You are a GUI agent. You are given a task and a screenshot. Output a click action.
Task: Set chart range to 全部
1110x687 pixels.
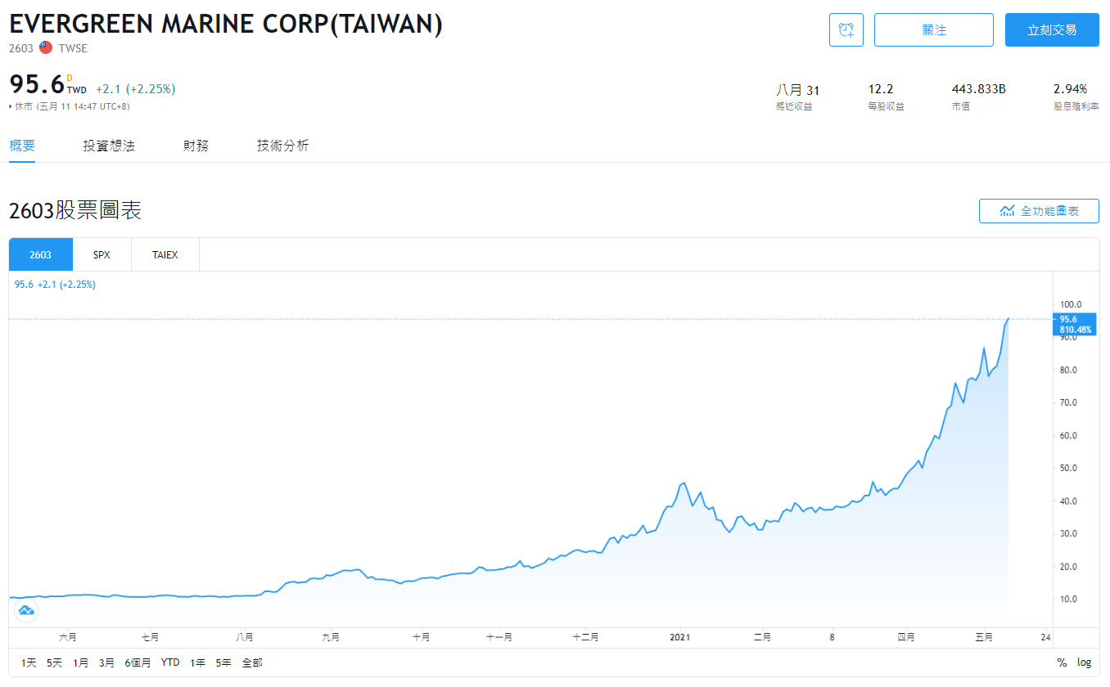pos(252,662)
